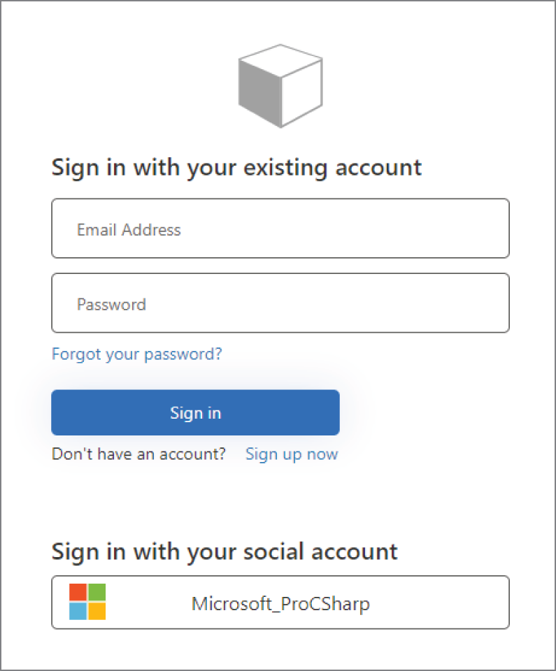Click the Email Address input field
Screen dimensions: 556x671
click(x=280, y=229)
